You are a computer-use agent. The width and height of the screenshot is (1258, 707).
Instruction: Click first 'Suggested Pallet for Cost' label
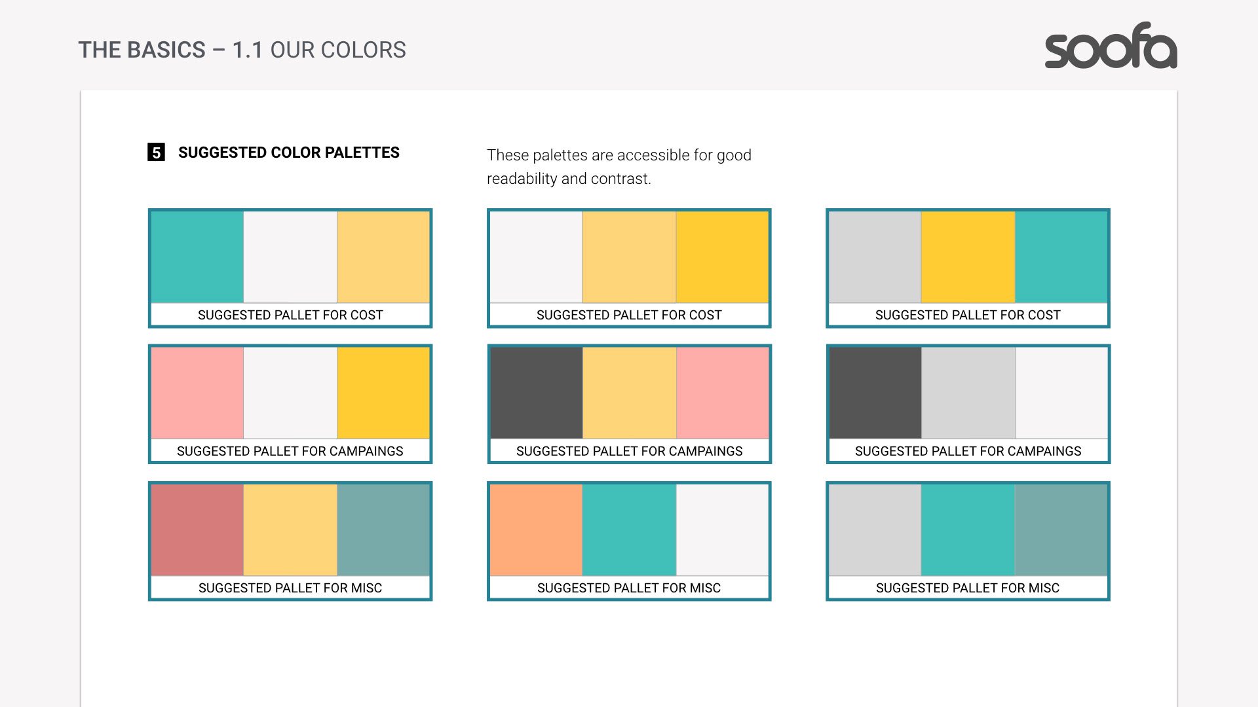point(290,315)
